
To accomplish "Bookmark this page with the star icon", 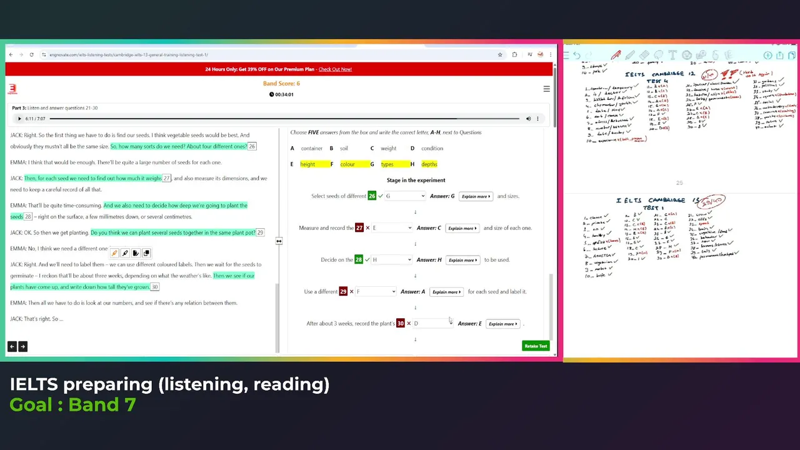I will pyautogui.click(x=500, y=54).
